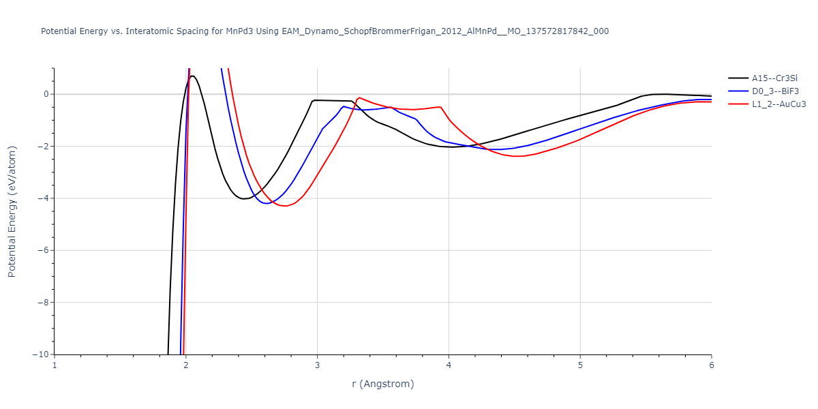Click the 'Potential Energy (eV/atom)' y-axis title

(x=12, y=211)
